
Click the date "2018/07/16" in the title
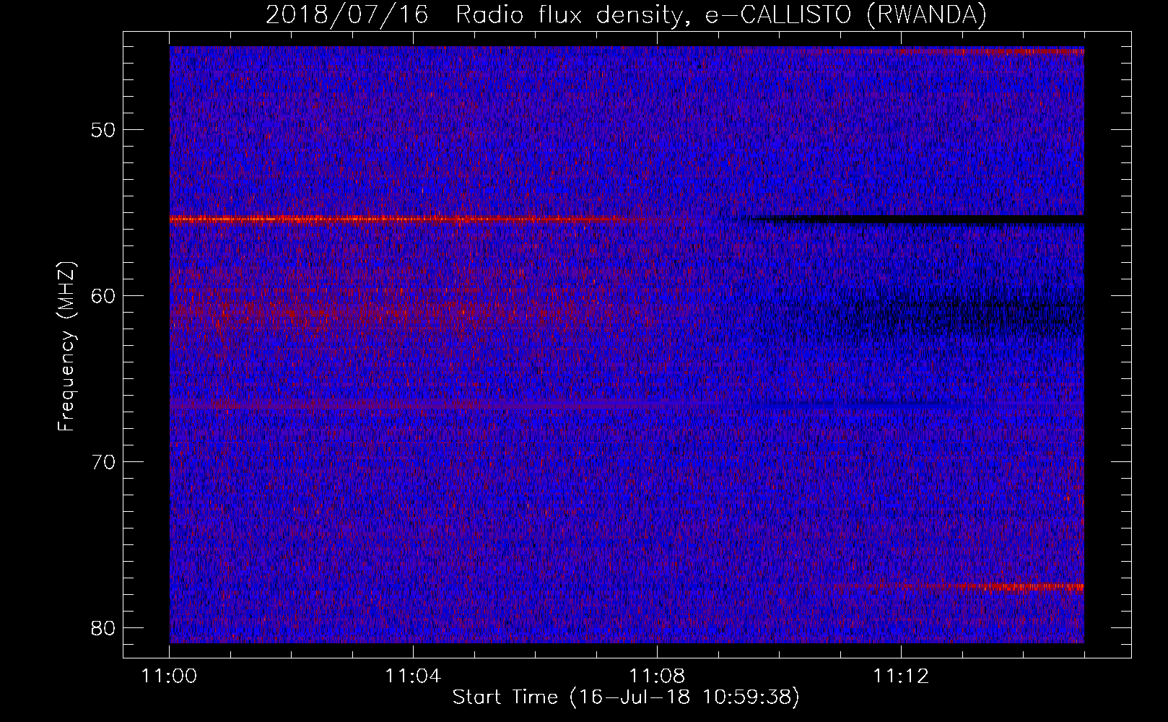(x=347, y=15)
